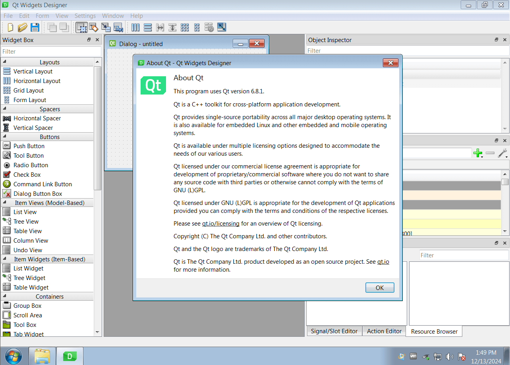This screenshot has height=365, width=510.
Task: Click the Break Layout toolbar icon
Action: [209, 27]
